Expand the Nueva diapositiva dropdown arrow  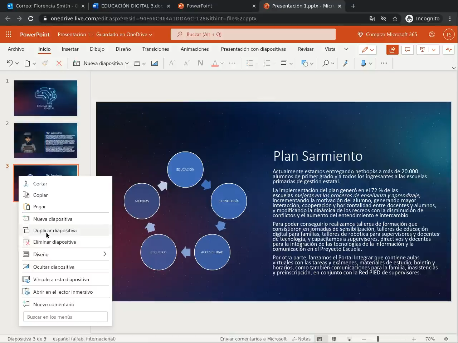tap(127, 64)
